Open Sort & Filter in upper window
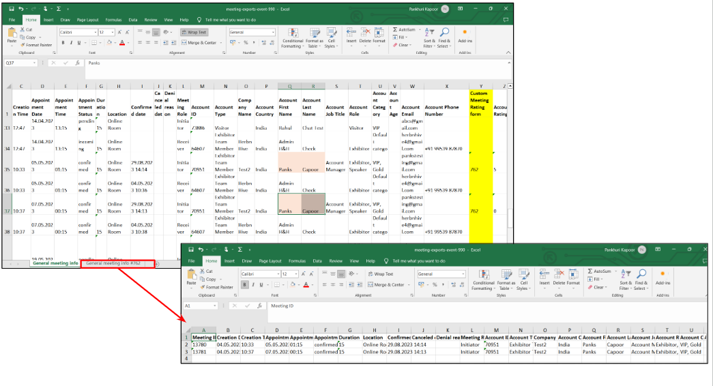The height and width of the screenshot is (386, 713). 428,38
